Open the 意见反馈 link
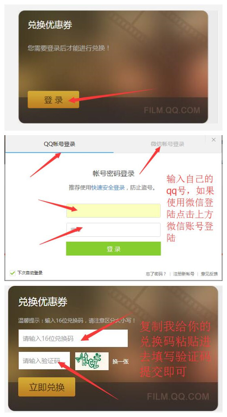The image size is (227, 417). pyautogui.click(x=209, y=274)
